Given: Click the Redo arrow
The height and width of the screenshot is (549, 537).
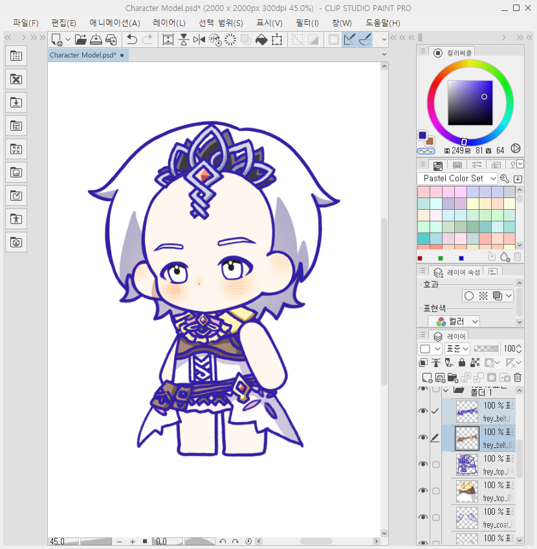Looking at the screenshot, I should 148,39.
